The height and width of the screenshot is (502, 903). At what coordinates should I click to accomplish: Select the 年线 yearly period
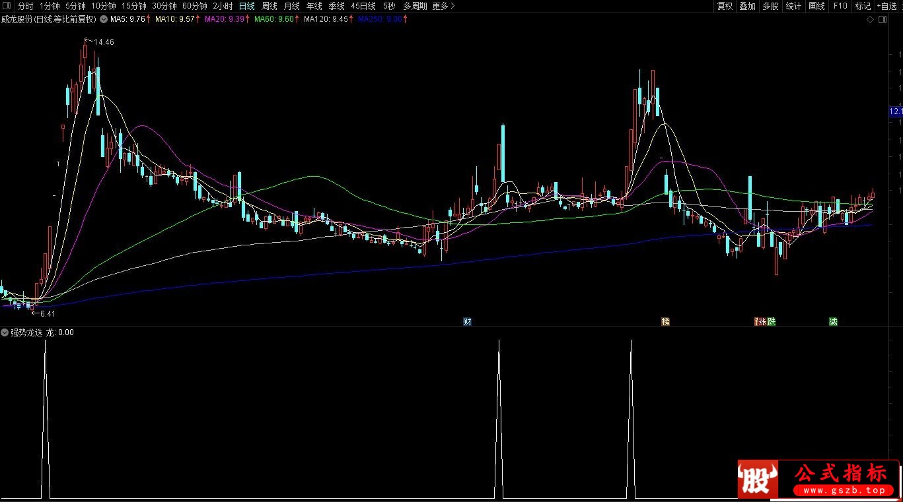pos(314,6)
